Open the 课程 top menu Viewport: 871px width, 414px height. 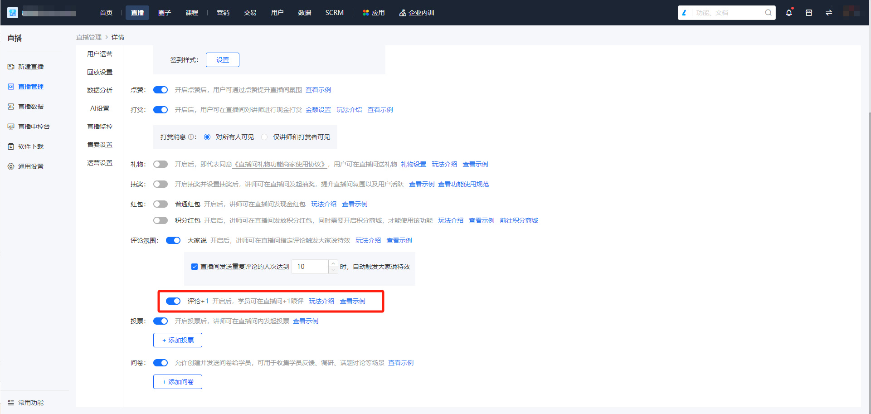point(192,13)
